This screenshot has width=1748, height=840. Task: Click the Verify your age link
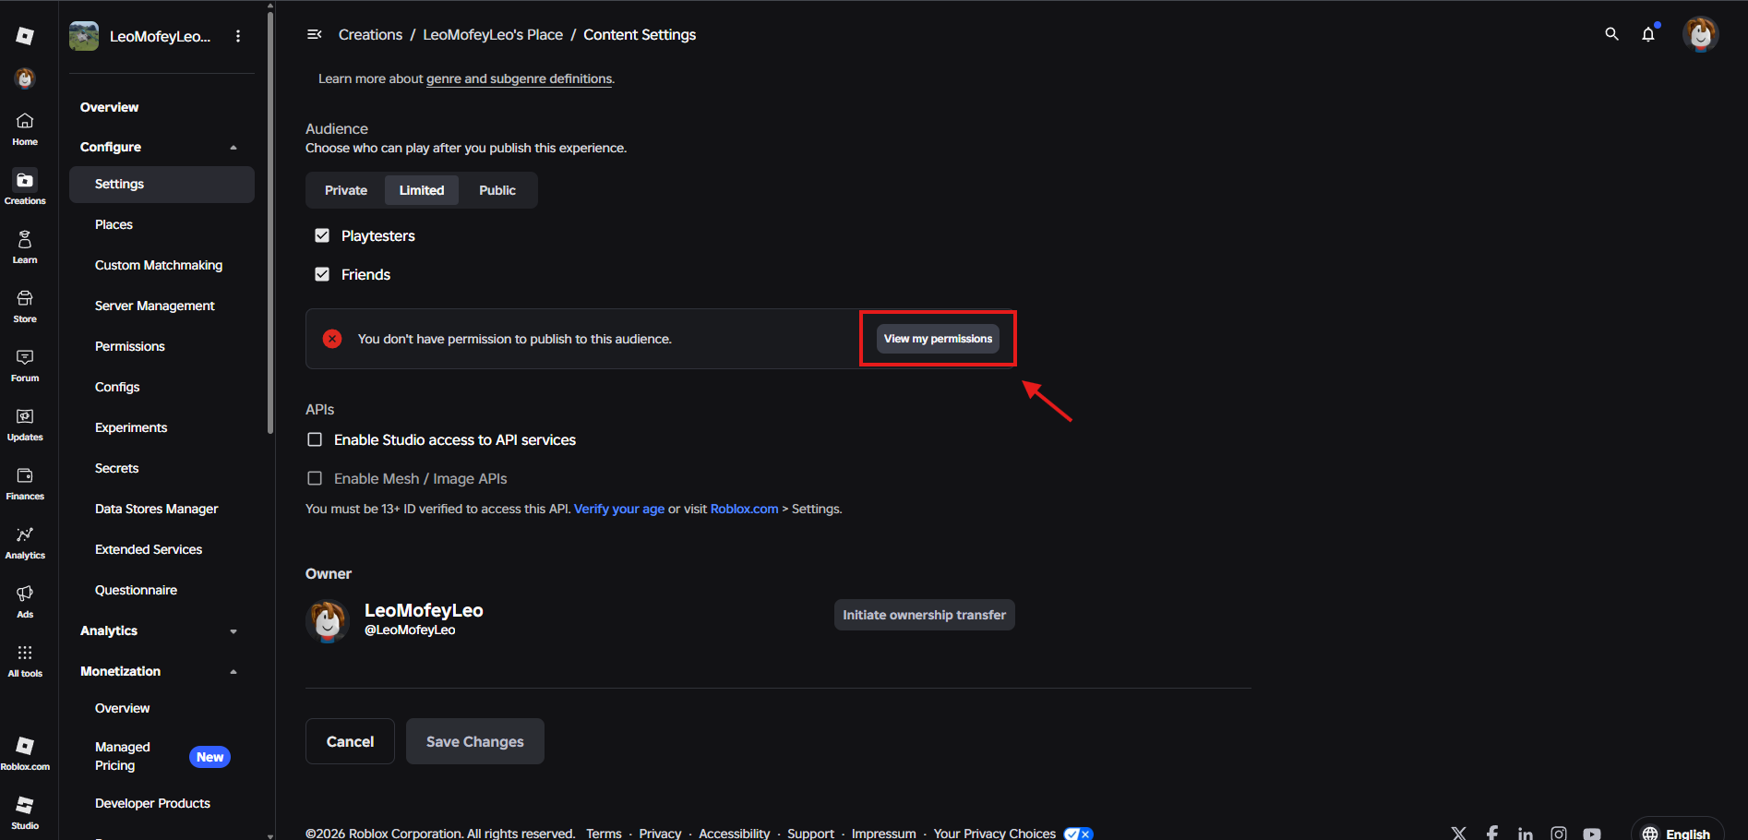[x=619, y=509]
